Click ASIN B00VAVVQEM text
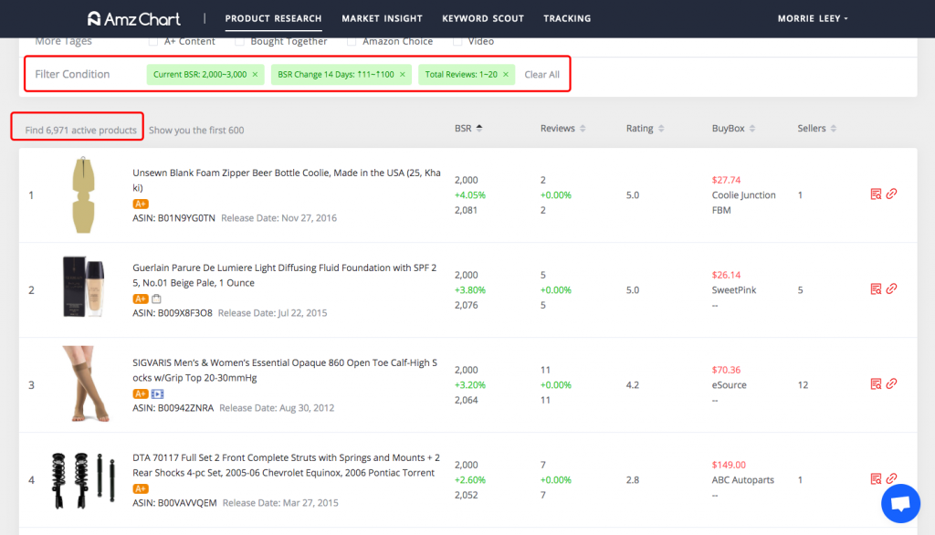The width and height of the screenshot is (935, 535). [174, 502]
